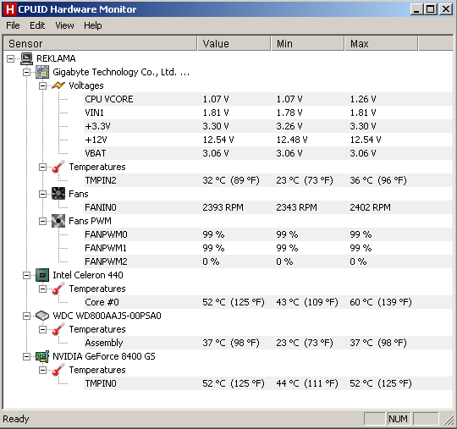Select the CPU VCORE row
The width and height of the screenshot is (457, 429).
pos(268,99)
